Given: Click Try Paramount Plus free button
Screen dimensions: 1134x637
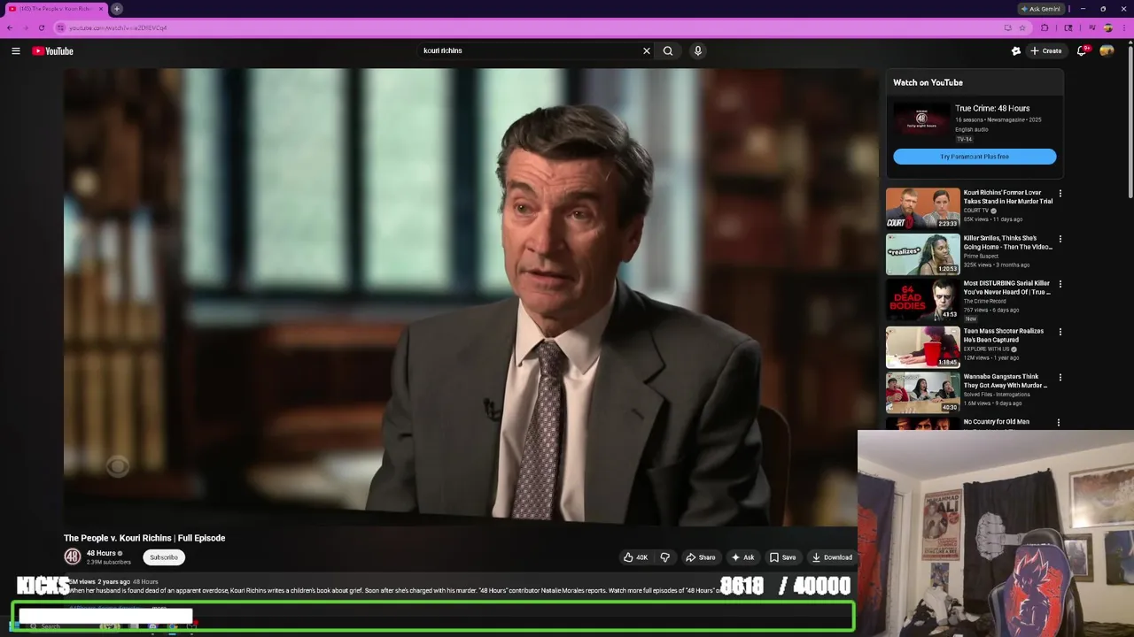Looking at the screenshot, I should coord(975,157).
